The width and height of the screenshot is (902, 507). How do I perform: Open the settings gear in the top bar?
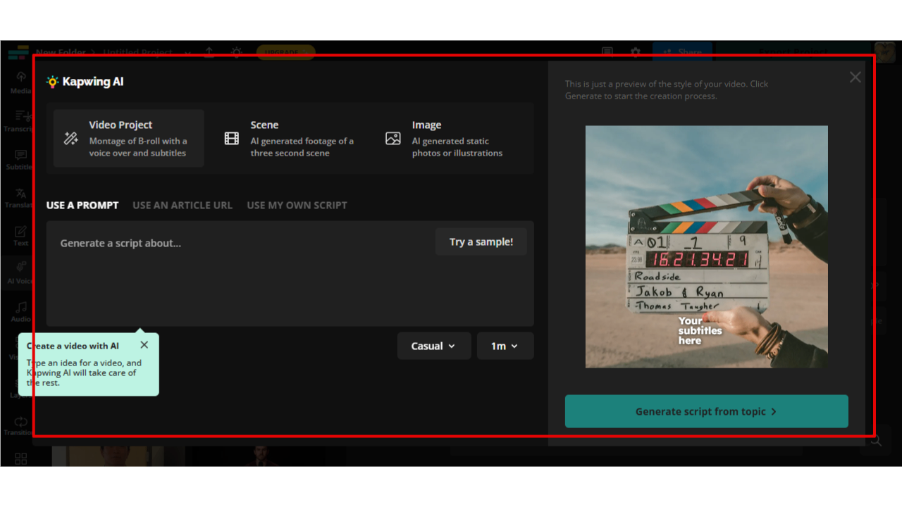(x=635, y=52)
